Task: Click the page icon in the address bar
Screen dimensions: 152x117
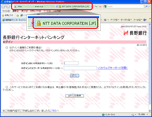Action: pyautogui.click(x=16, y=7)
